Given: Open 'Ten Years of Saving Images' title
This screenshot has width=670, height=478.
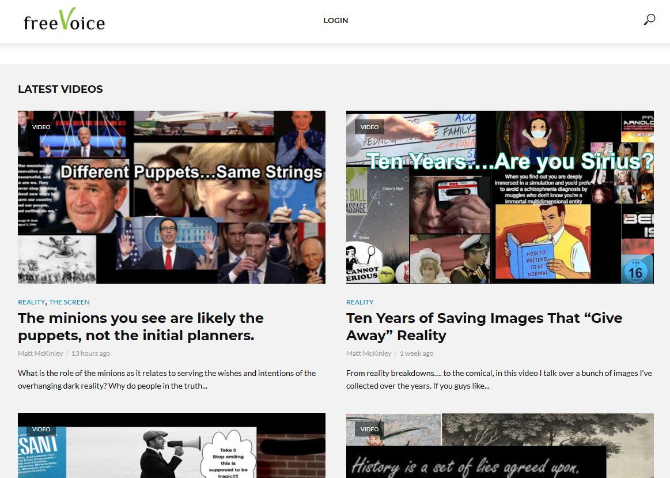Looking at the screenshot, I should coord(484,326).
